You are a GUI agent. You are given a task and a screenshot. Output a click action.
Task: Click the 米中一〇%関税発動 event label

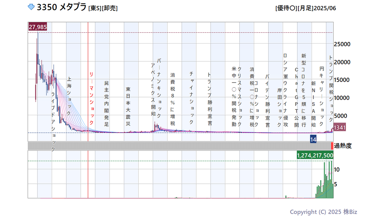(234, 97)
